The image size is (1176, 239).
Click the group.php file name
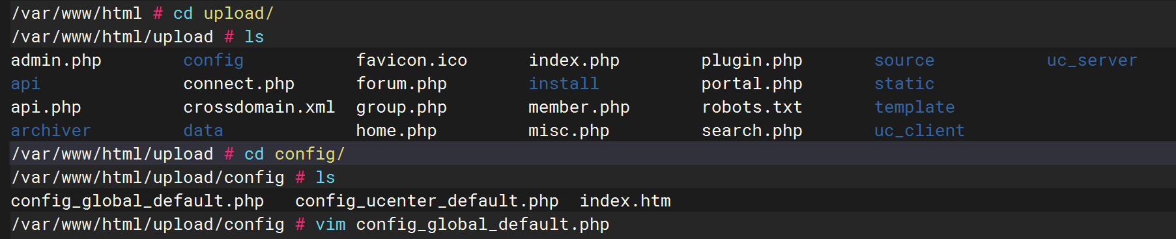point(401,107)
